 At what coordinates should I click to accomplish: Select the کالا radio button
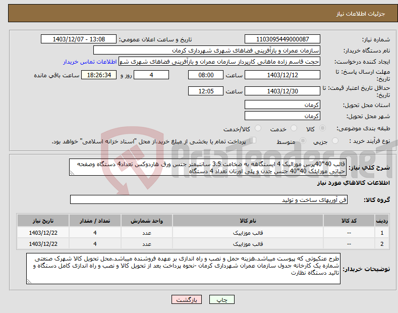pyautogui.click(x=322, y=128)
